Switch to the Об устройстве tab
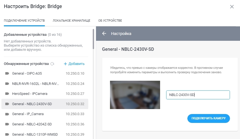 (x=110, y=21)
